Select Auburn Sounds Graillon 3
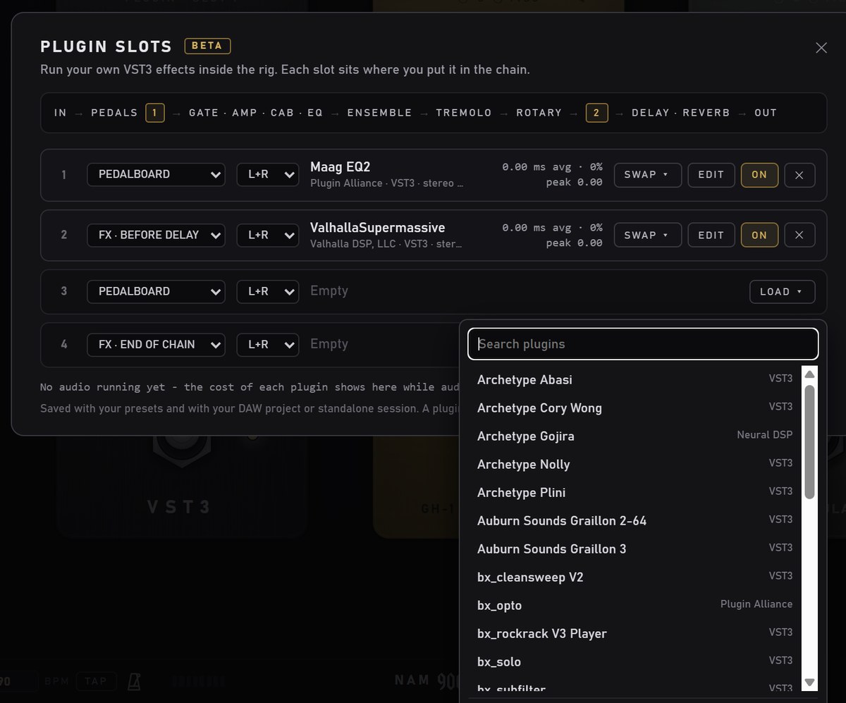 point(634,549)
